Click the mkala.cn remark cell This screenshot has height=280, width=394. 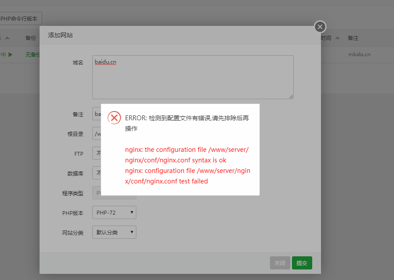click(x=359, y=54)
